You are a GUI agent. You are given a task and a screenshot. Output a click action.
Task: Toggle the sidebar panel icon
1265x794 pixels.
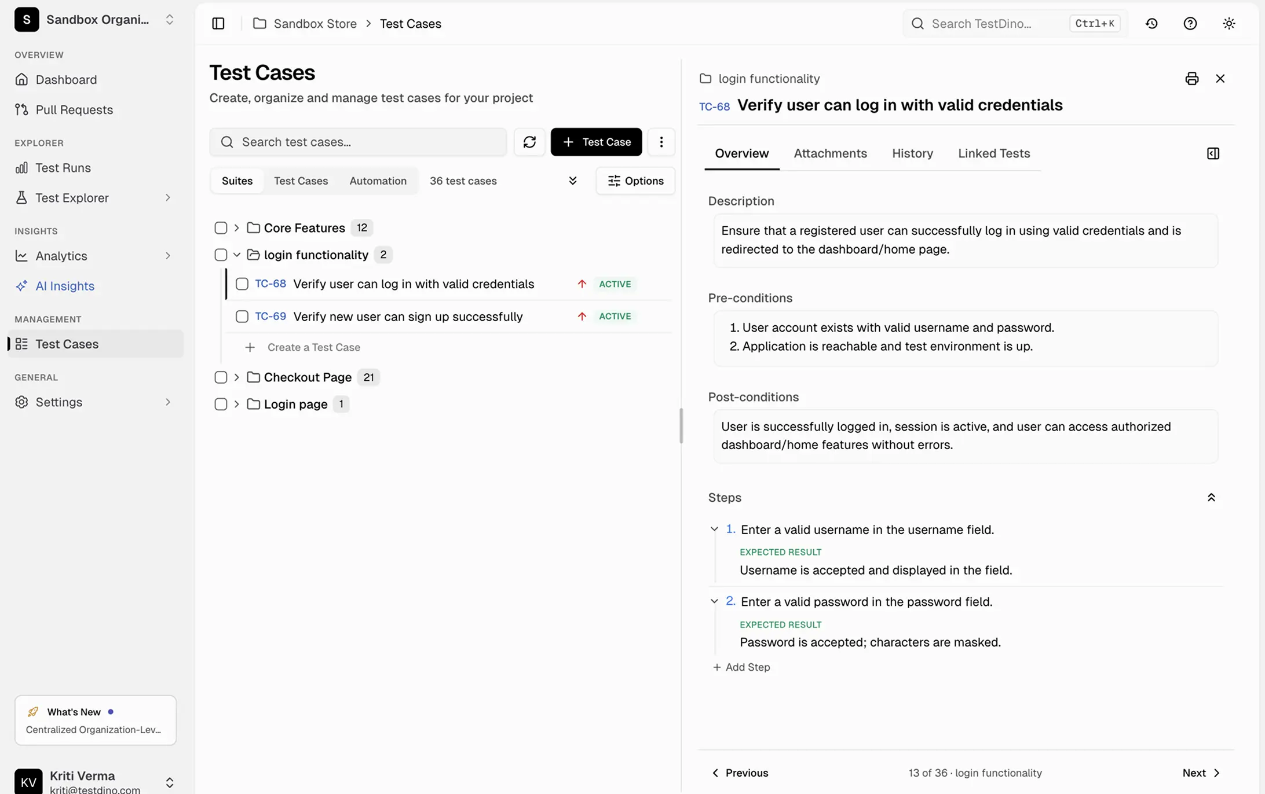click(x=218, y=24)
